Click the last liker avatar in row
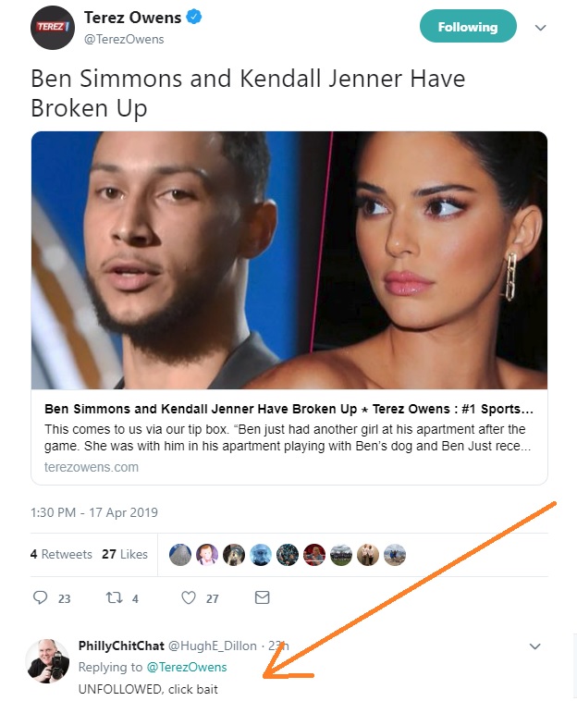Viewport: 577px width, 701px height. click(395, 554)
